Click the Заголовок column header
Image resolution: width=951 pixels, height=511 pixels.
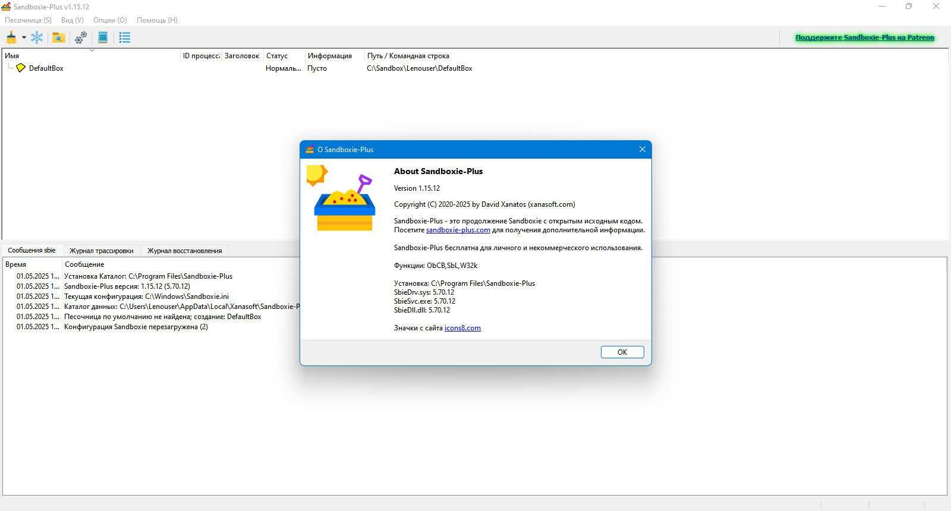tap(242, 56)
